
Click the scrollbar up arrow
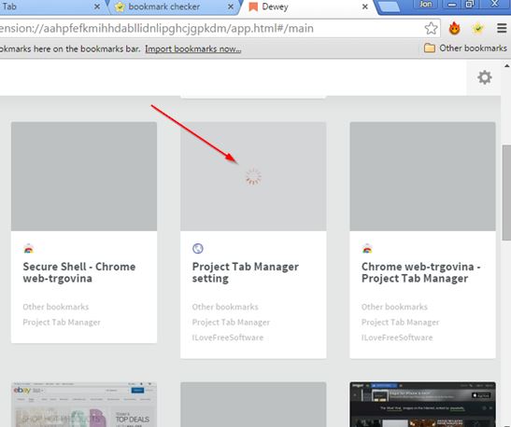[506, 65]
